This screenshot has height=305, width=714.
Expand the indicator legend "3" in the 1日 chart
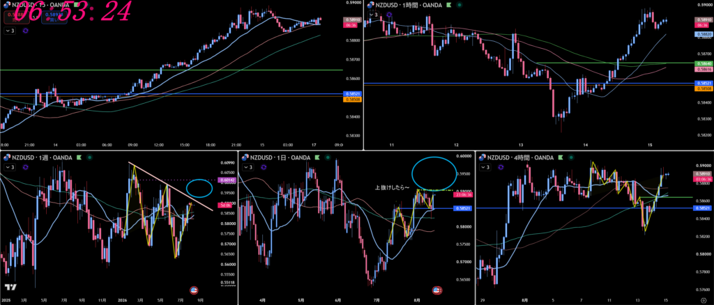[249, 168]
